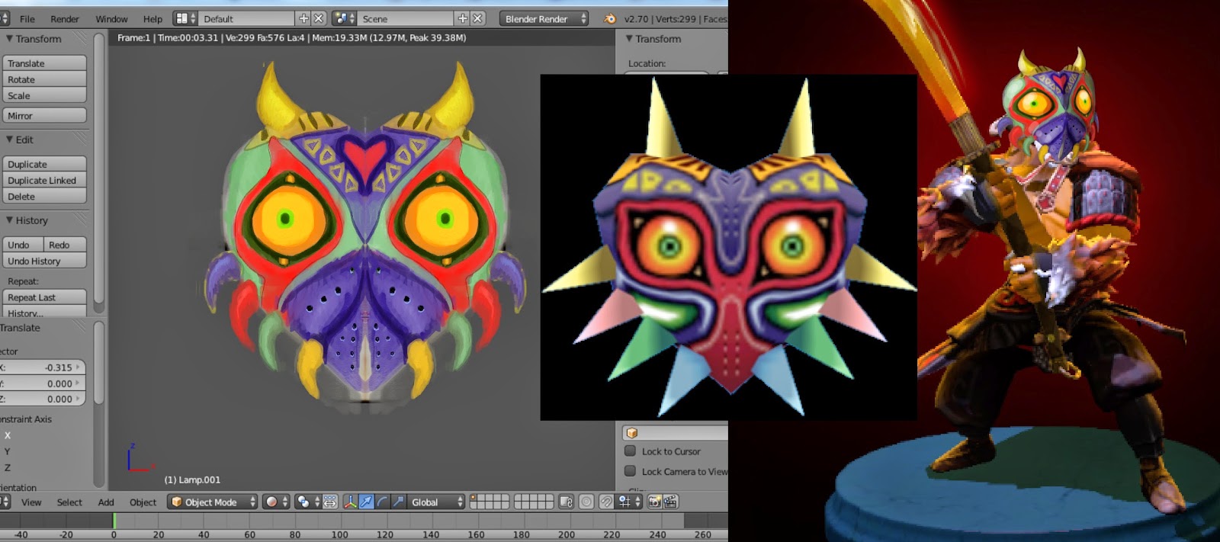Screen dimensions: 1220x542
Task: Click the Mirror button
Action: click(x=44, y=116)
